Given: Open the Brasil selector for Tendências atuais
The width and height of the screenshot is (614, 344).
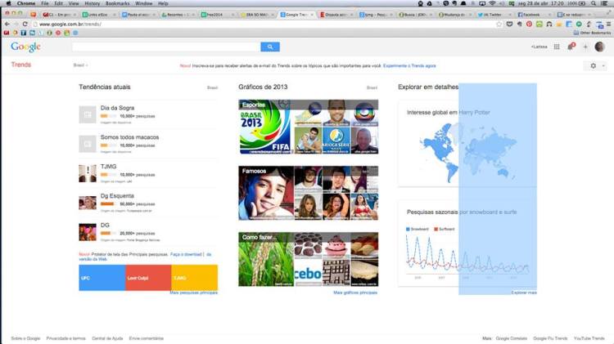Looking at the screenshot, I should [212, 87].
